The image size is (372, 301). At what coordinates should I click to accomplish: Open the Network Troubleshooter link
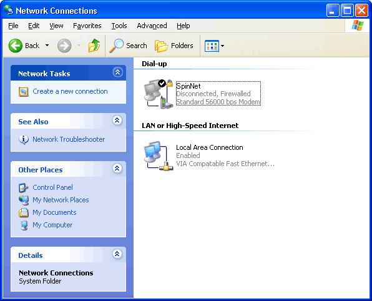click(x=69, y=139)
